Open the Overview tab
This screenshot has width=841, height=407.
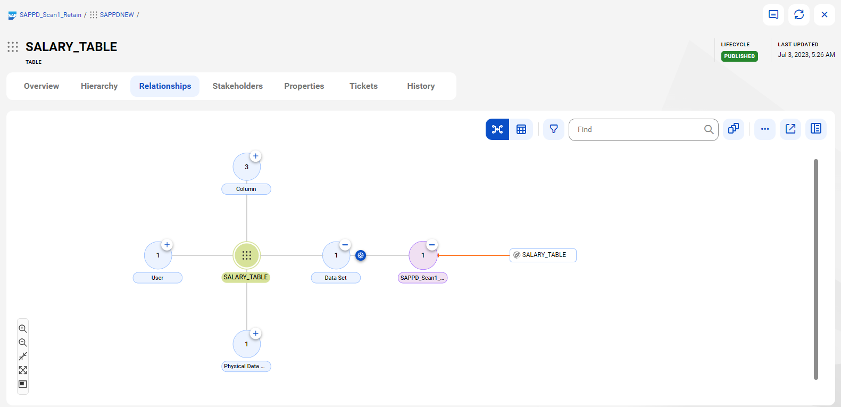(41, 86)
